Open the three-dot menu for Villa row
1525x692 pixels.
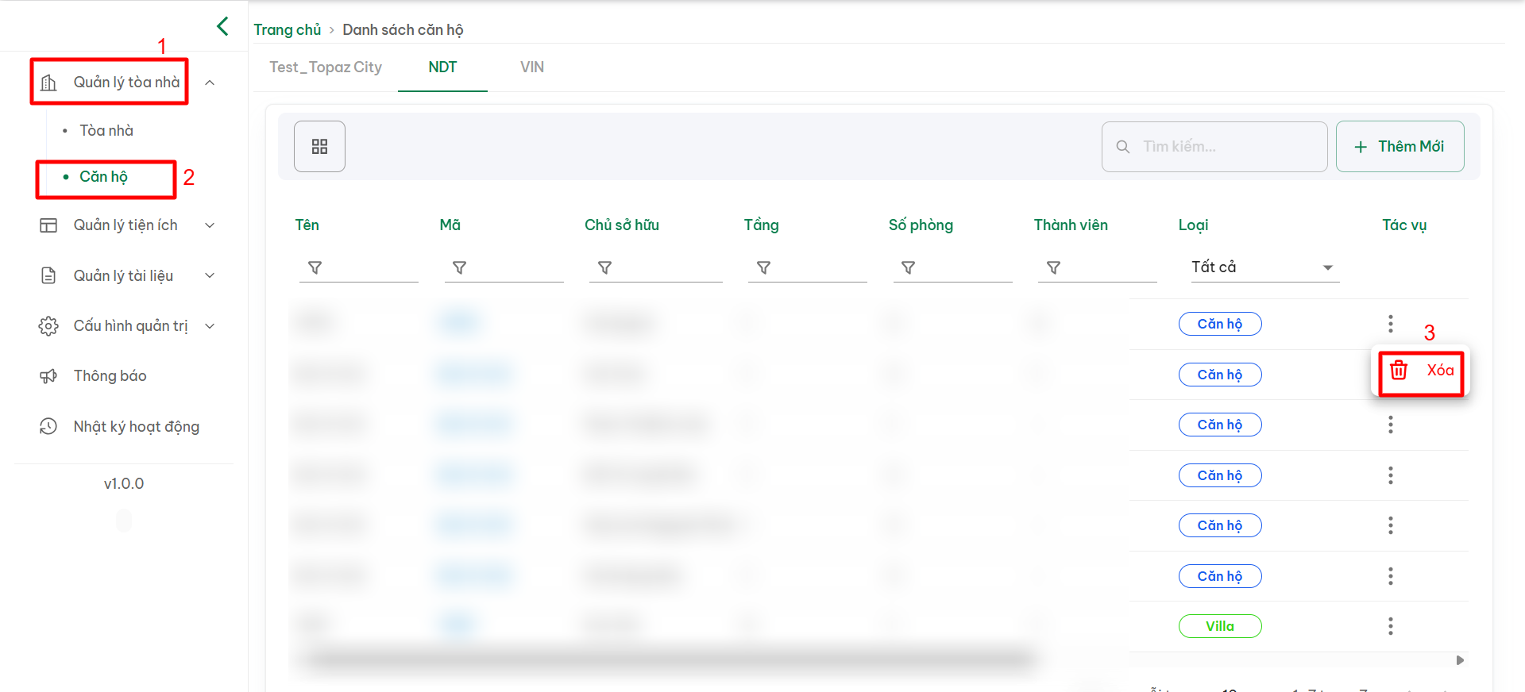(1390, 626)
